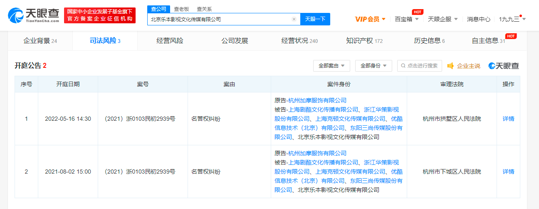Open the 企业背景 tab
The image size is (539, 209).
click(x=40, y=41)
